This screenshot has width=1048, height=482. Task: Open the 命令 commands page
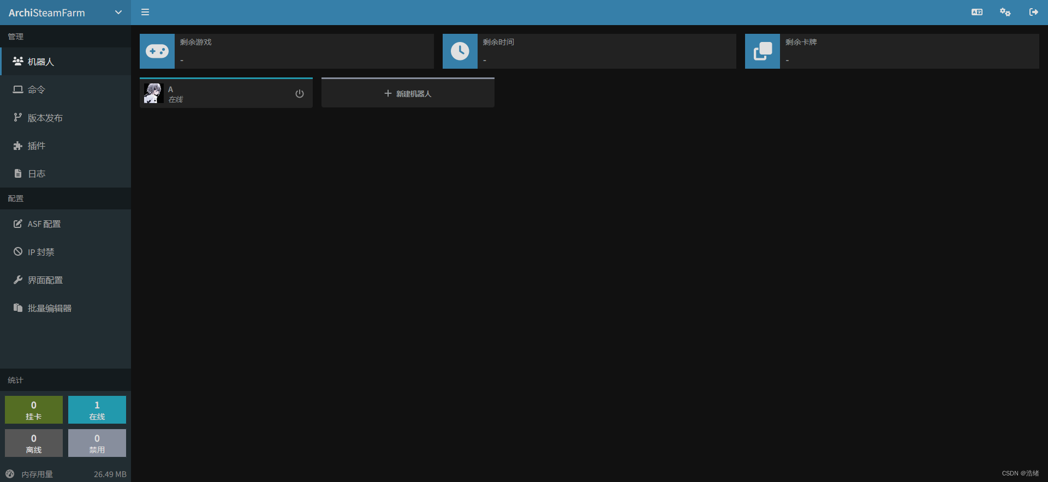(x=36, y=89)
